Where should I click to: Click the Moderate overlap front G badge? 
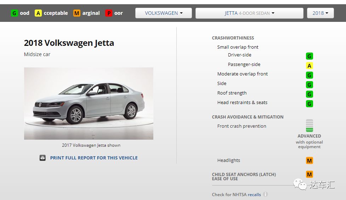pyautogui.click(x=310, y=75)
